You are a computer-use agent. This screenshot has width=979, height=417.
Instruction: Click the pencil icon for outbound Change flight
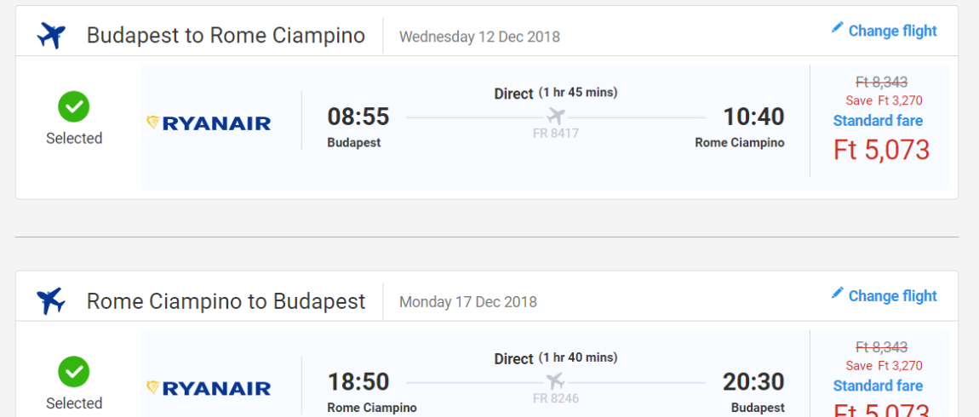838,28
